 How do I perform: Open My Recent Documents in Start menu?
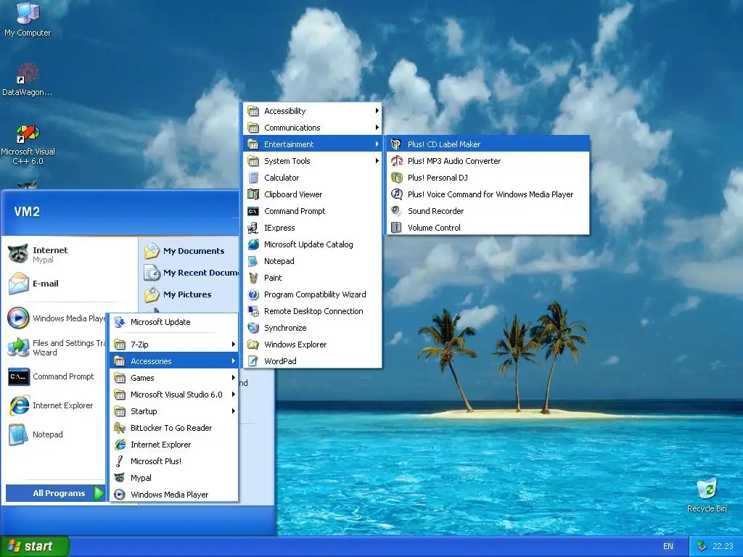pos(189,273)
